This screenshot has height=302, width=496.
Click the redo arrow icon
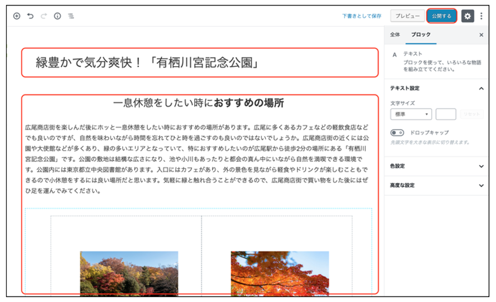click(x=43, y=16)
